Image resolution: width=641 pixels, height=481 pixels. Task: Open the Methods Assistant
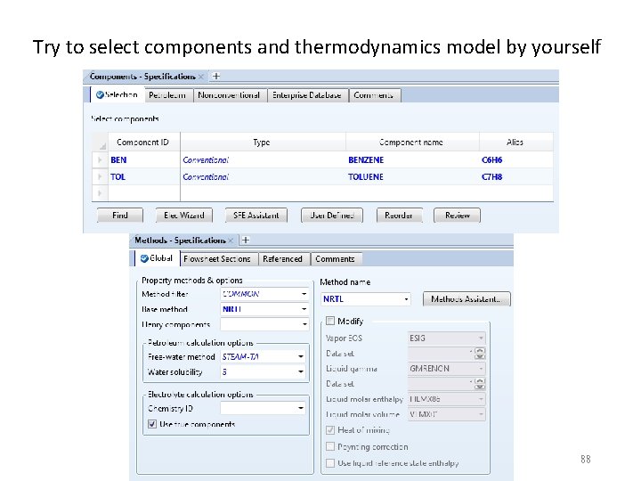[x=466, y=299]
